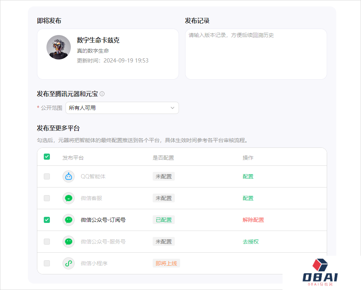Click the 微信公众号-服务号 platform icon
The image size is (361, 290).
[x=69, y=242]
